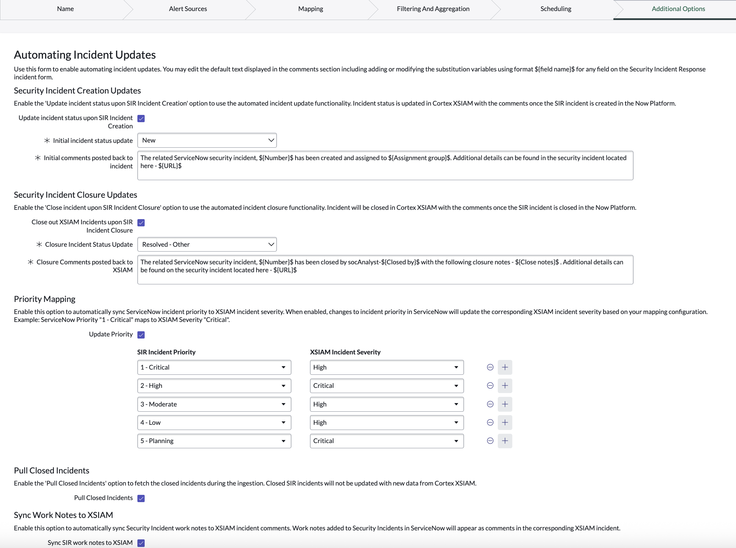The width and height of the screenshot is (736, 548).
Task: Add a row after 1 - Critical mapping
Action: pos(505,367)
